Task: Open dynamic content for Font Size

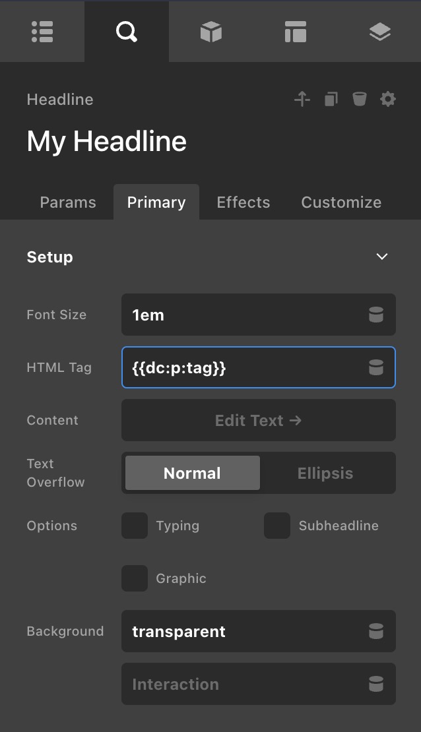Action: (x=376, y=315)
